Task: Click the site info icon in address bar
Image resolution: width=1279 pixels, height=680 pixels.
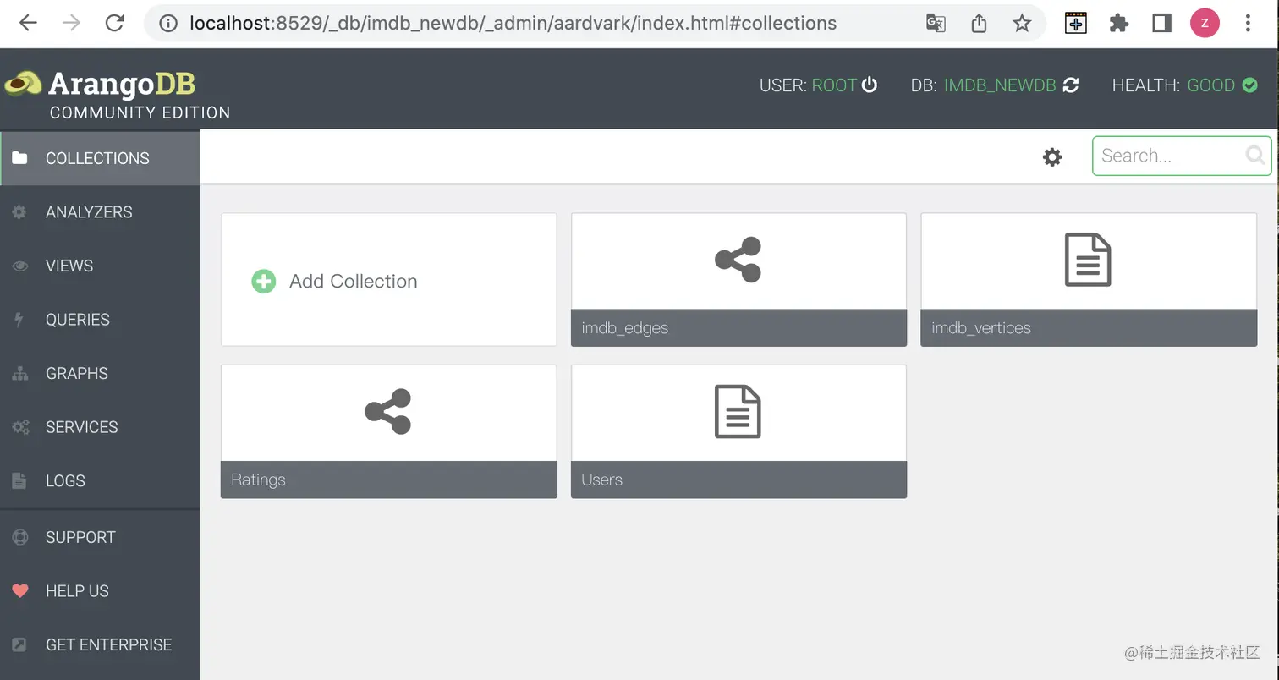Action: [168, 23]
